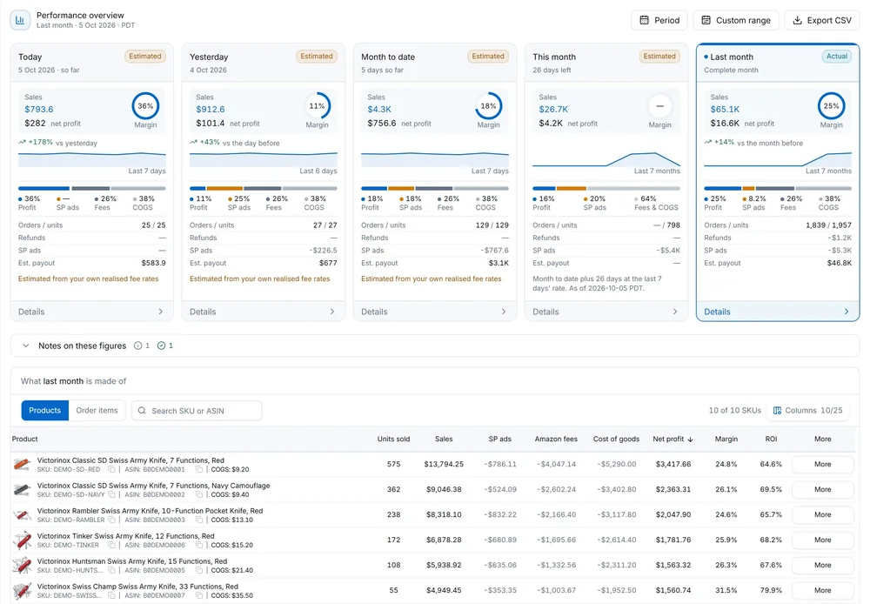Copy ASIN B0DEMO0002 using the copy icon
This screenshot has width=870, height=604.
[x=198, y=494]
